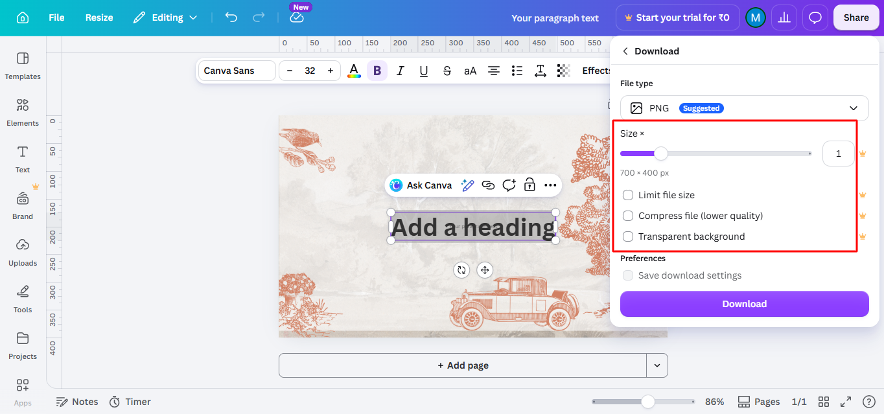The width and height of the screenshot is (884, 414).
Task: Click the size multiplier field
Action: 838,154
